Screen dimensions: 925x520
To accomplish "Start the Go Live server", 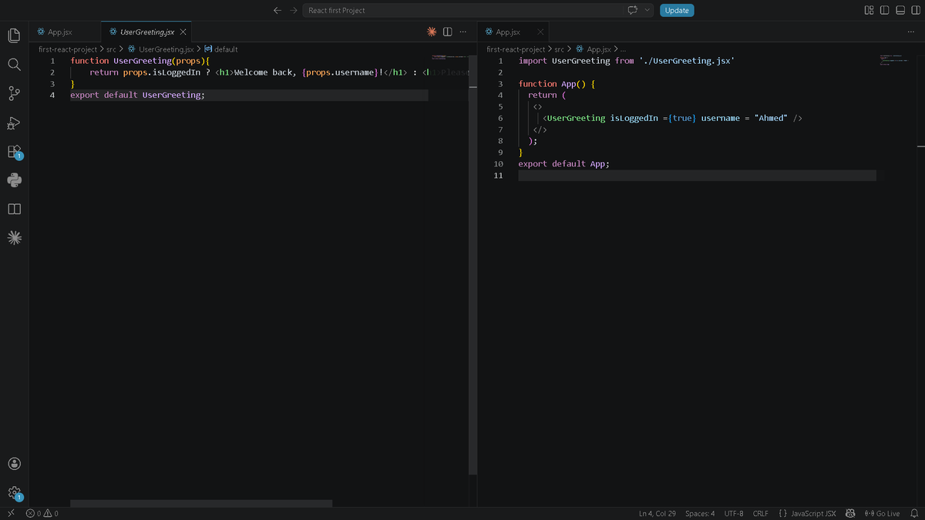I will tap(883, 513).
